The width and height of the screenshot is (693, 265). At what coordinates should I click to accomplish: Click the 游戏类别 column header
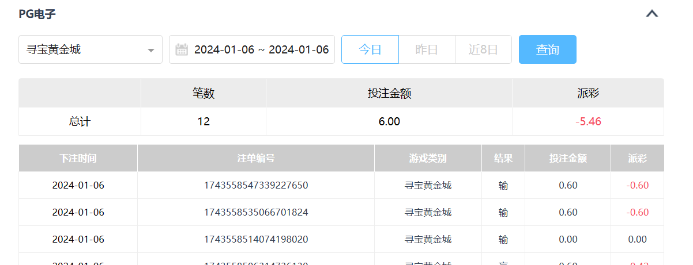coord(428,158)
